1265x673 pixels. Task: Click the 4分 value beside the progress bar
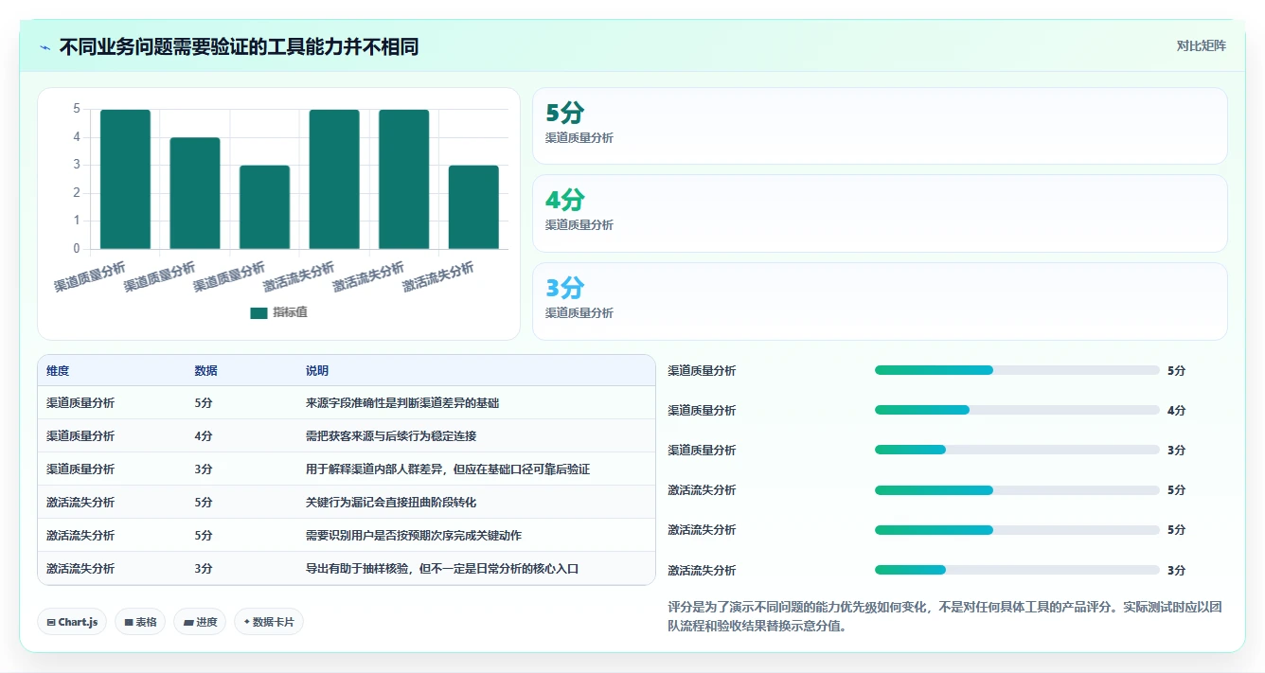tap(1176, 411)
